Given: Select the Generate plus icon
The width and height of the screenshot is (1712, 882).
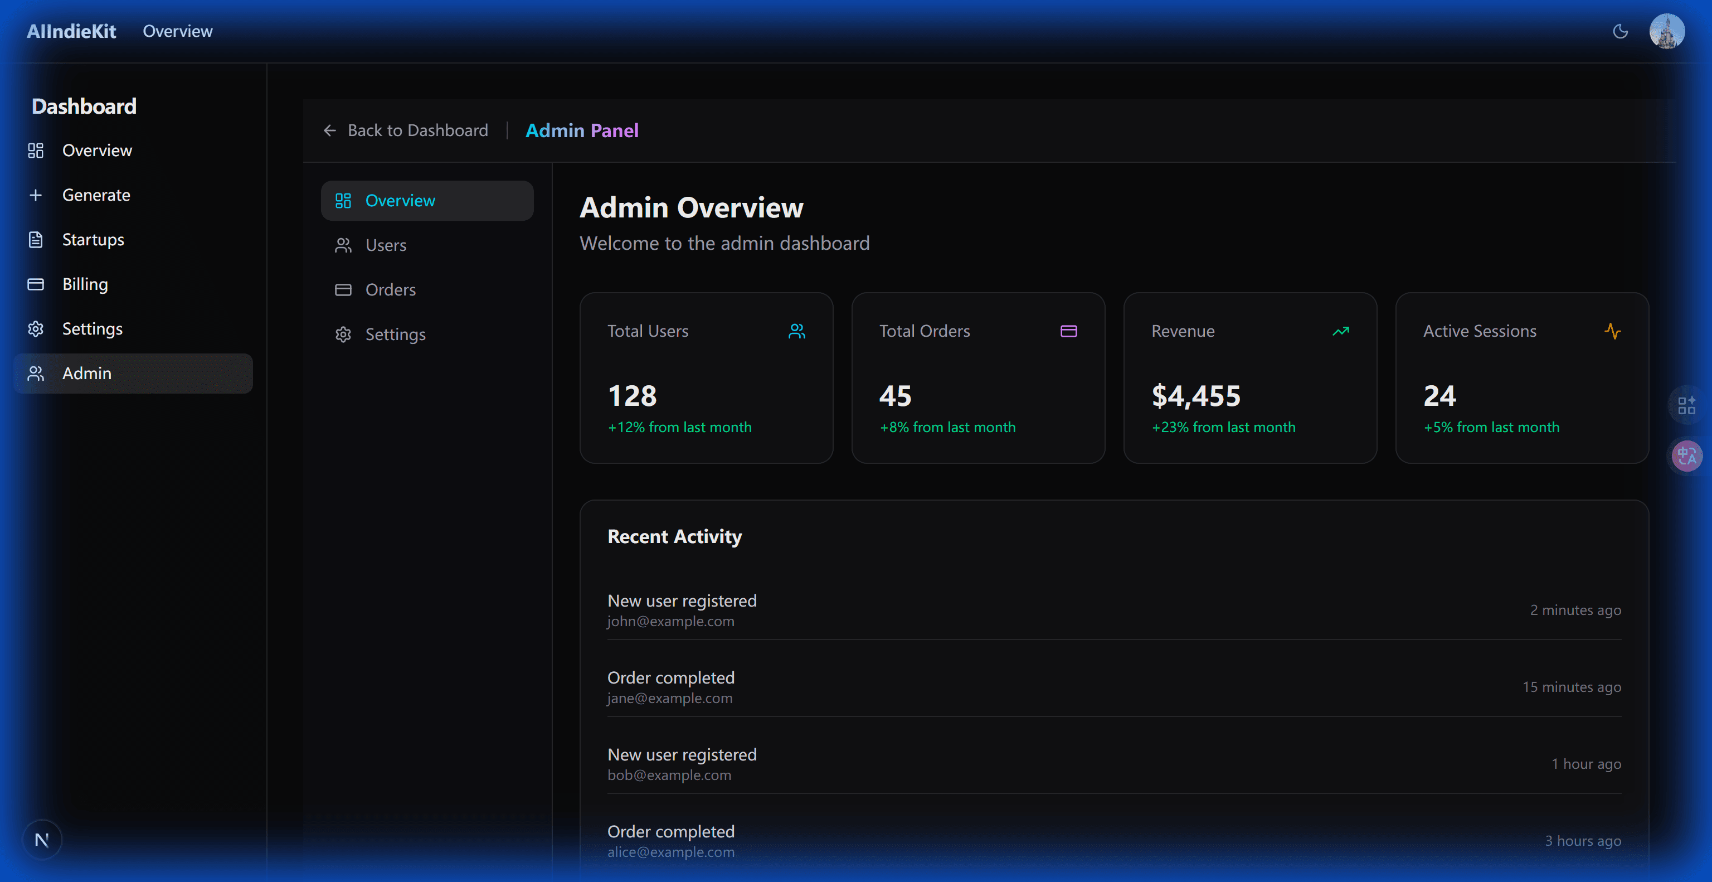Looking at the screenshot, I should point(36,195).
